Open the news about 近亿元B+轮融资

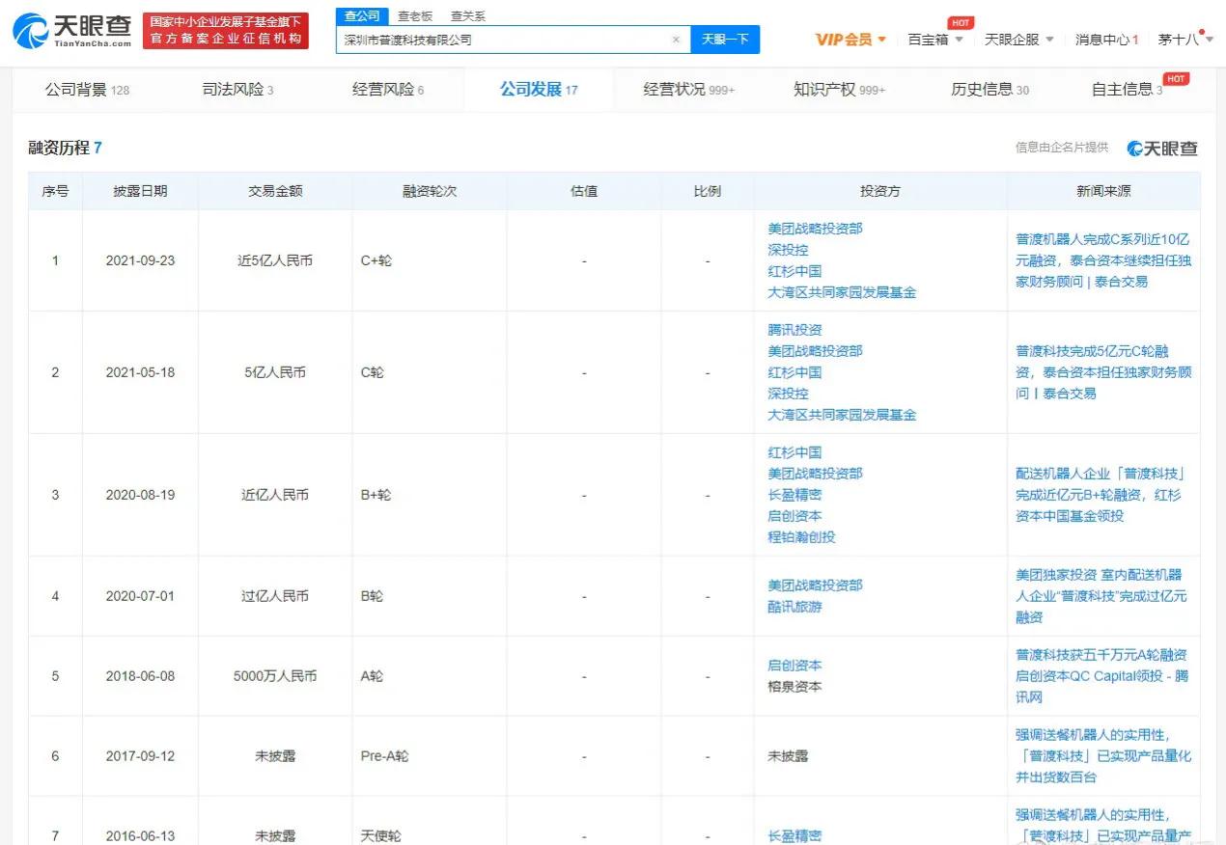click(1100, 495)
